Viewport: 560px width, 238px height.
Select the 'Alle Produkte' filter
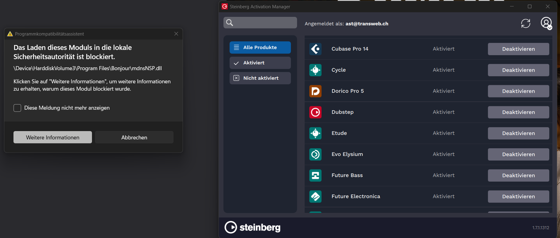tap(260, 47)
